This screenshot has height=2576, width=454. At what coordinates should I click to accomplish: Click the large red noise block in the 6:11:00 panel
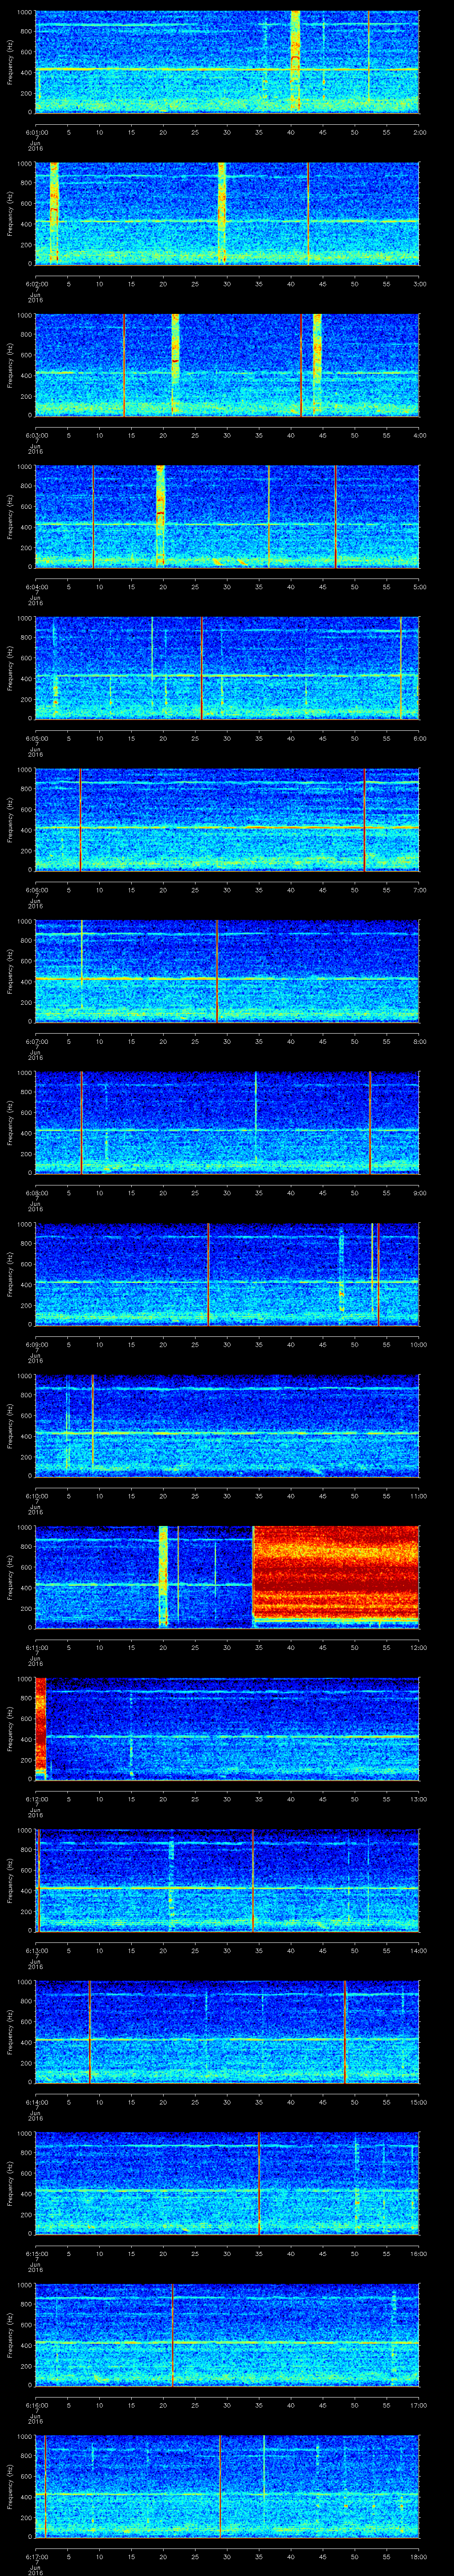coord(335,1574)
